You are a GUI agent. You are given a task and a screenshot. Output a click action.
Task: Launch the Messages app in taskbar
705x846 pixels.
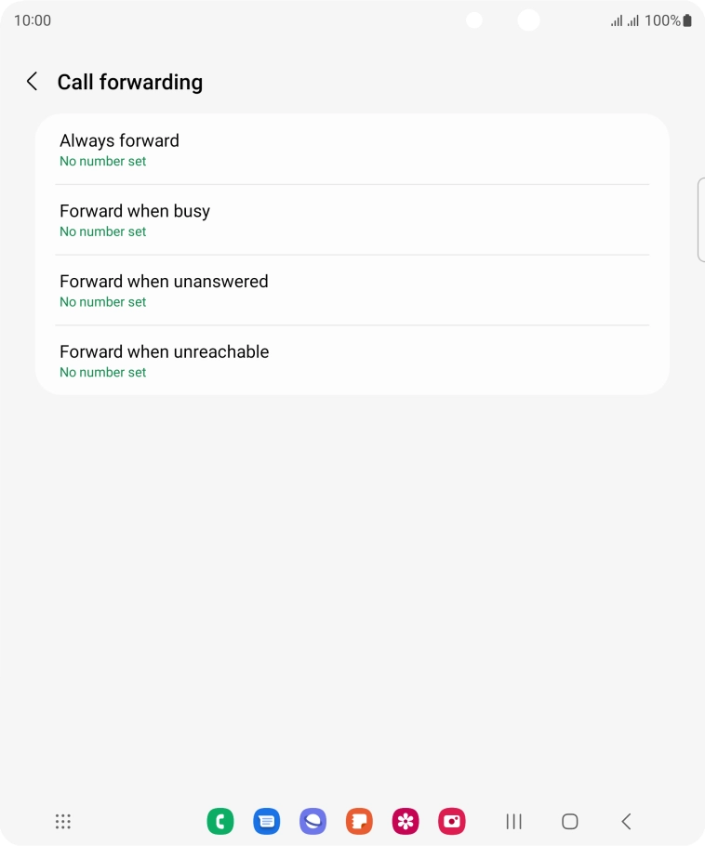(267, 821)
